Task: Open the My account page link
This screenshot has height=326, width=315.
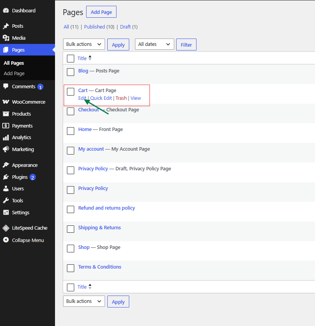Action: pyautogui.click(x=91, y=149)
